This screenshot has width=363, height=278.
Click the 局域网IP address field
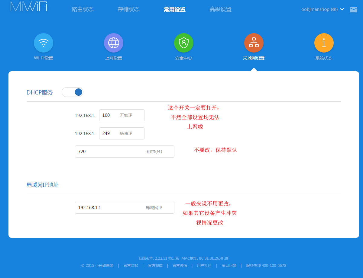point(125,208)
